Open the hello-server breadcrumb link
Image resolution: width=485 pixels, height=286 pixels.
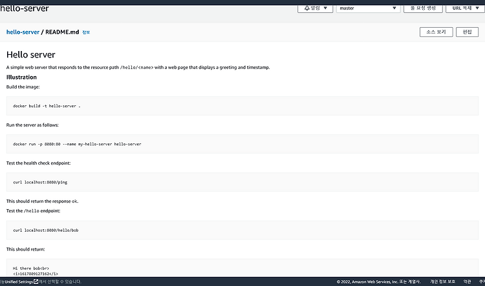coord(23,32)
